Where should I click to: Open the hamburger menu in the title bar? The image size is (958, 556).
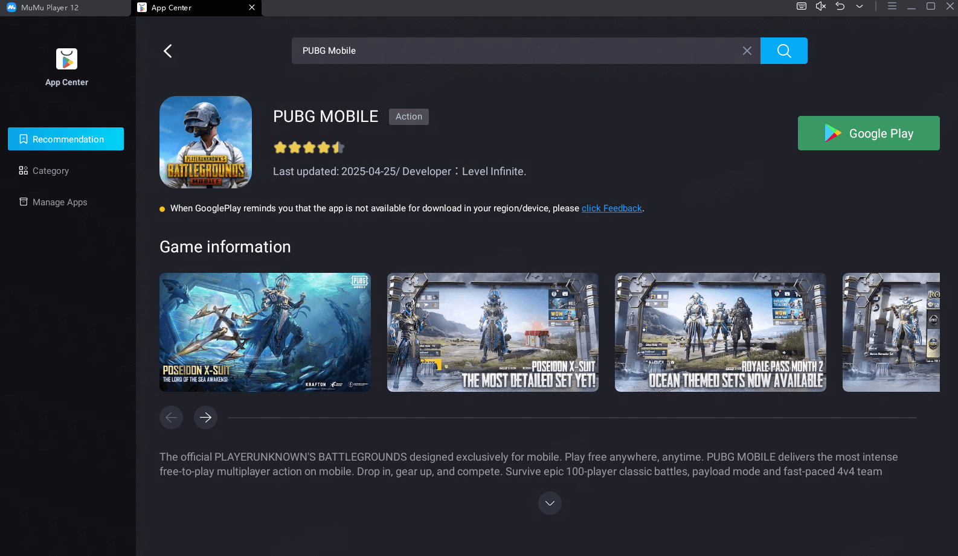tap(892, 6)
